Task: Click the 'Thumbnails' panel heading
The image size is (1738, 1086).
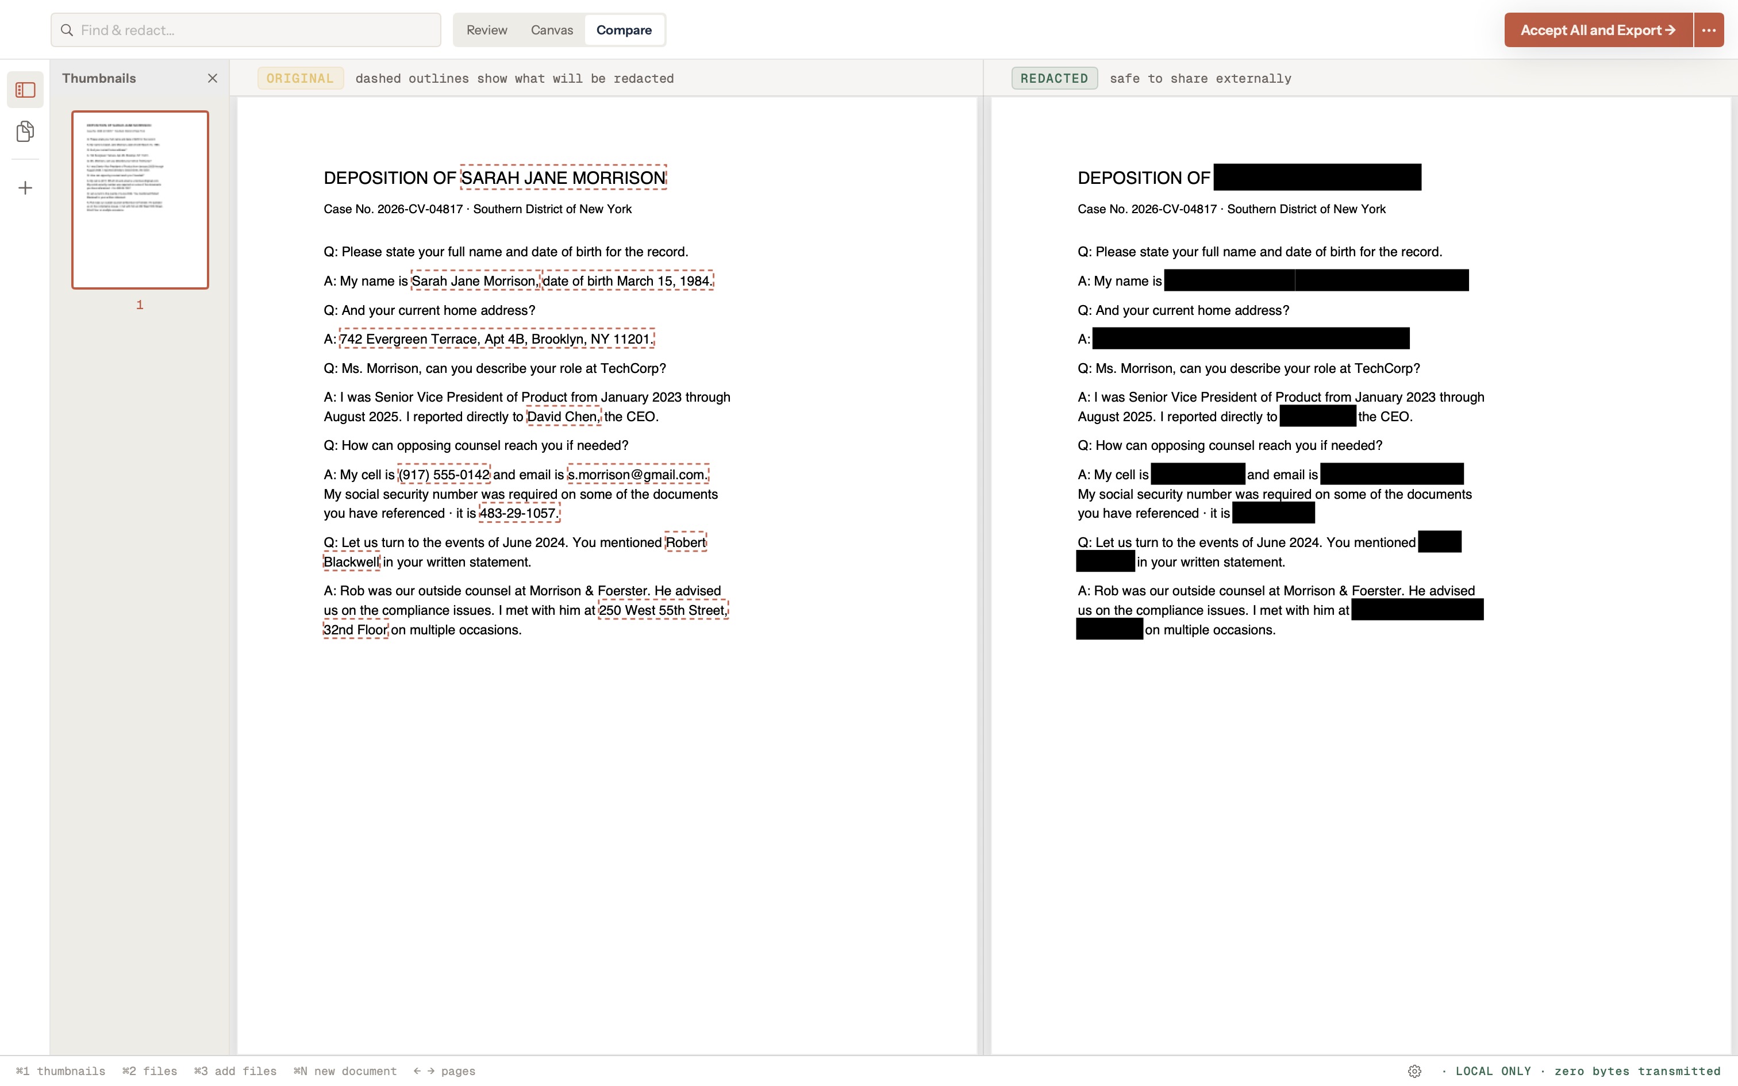Action: coord(99,78)
